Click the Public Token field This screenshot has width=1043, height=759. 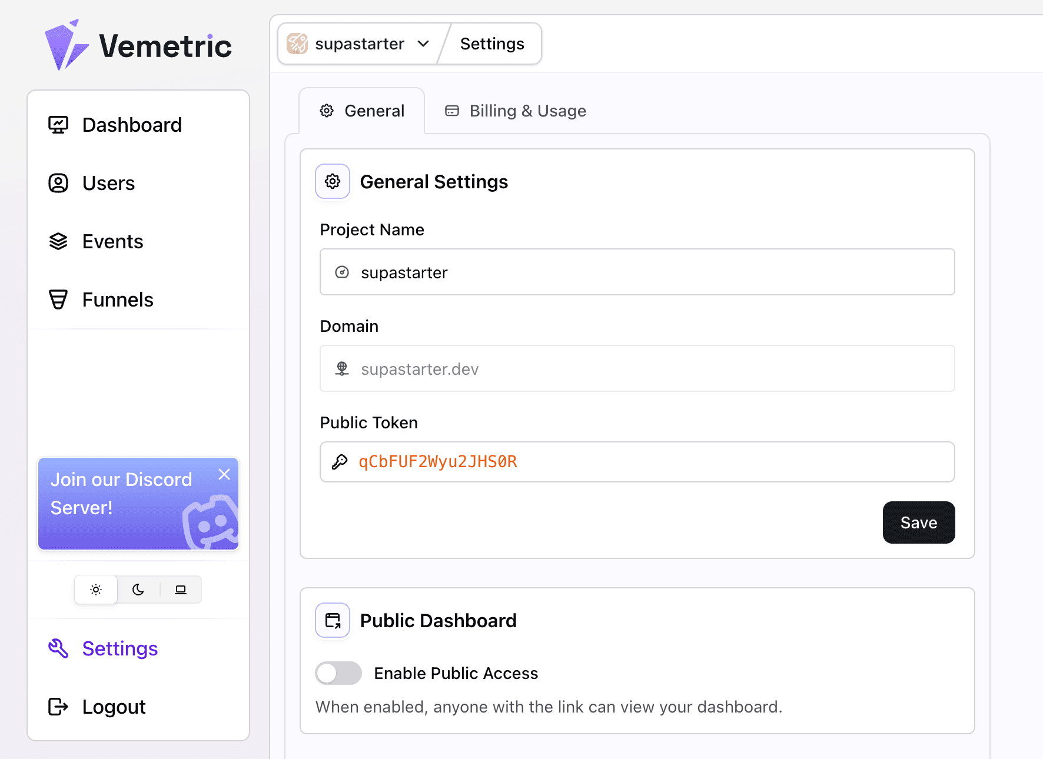(x=637, y=462)
